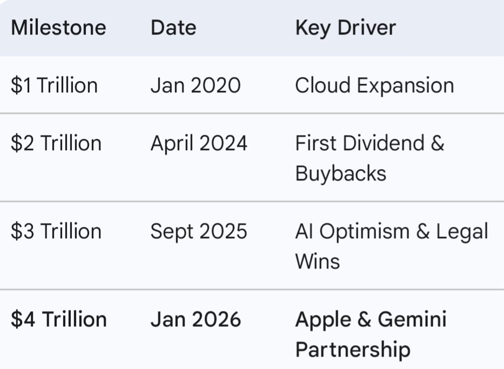The width and height of the screenshot is (504, 369).
Task: Select the word Wins
Action: 317,261
